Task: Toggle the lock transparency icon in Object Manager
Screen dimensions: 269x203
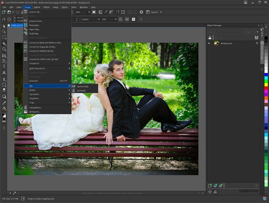Action: coord(210,38)
